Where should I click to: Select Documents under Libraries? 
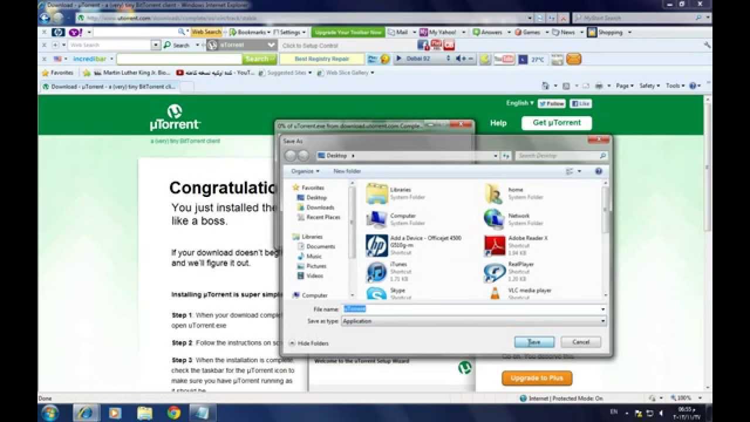point(316,246)
